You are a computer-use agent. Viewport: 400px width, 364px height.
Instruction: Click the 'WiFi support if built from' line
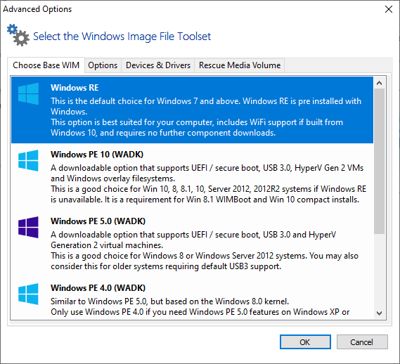(197, 122)
